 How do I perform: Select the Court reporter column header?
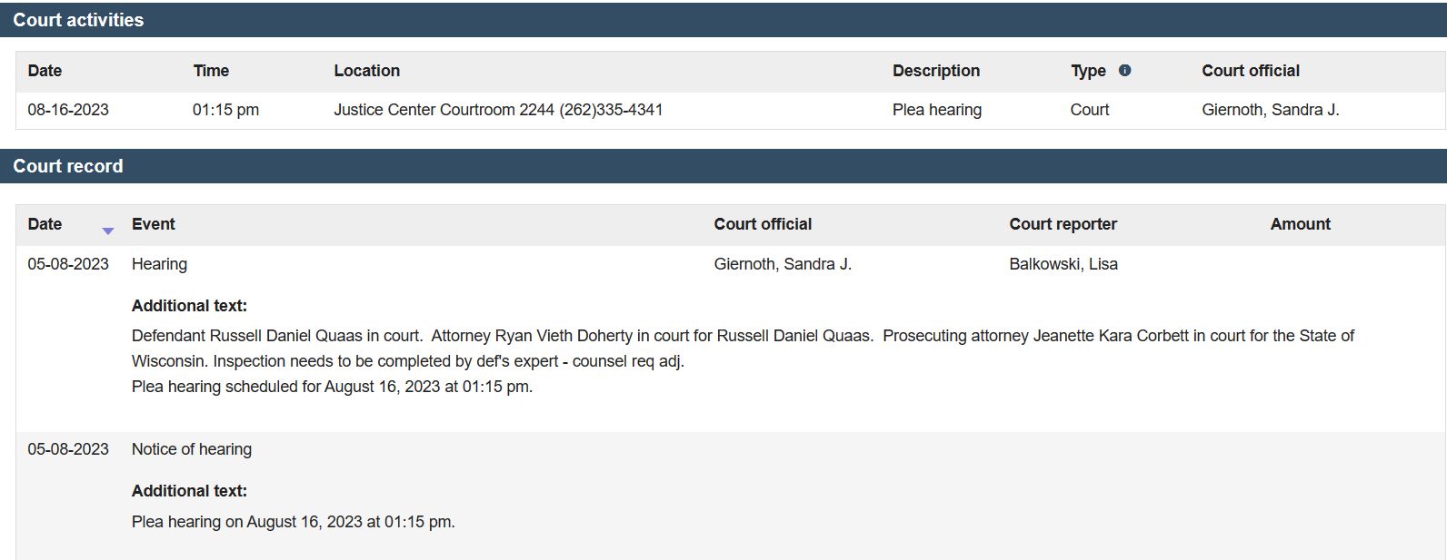(1063, 224)
